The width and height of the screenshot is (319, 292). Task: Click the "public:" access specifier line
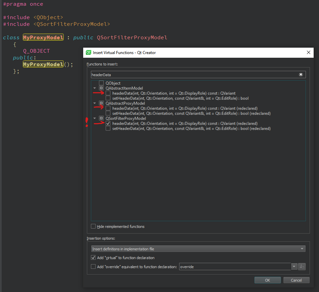pyautogui.click(x=24, y=58)
